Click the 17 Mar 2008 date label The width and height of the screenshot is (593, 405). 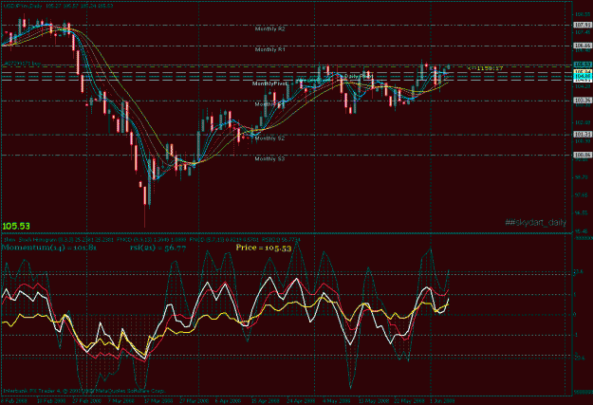[x=158, y=401]
